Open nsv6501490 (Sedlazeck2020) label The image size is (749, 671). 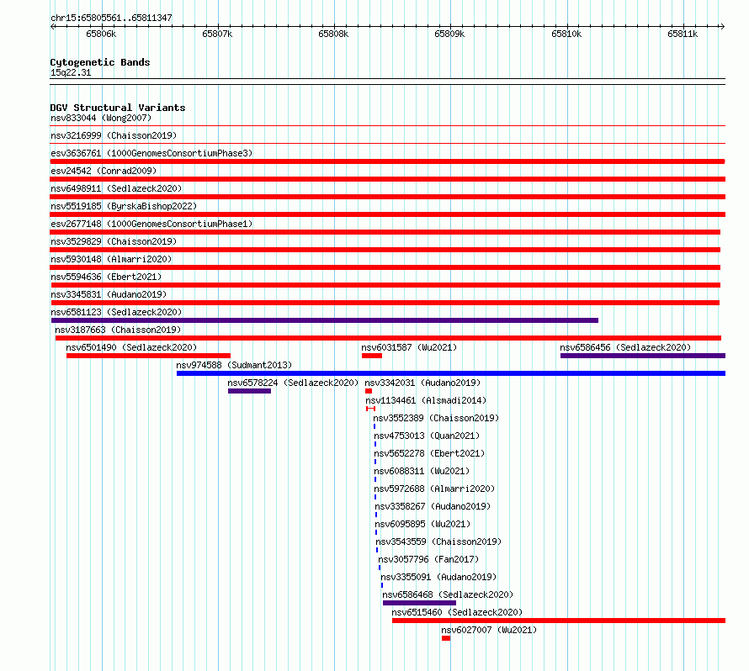click(x=131, y=347)
